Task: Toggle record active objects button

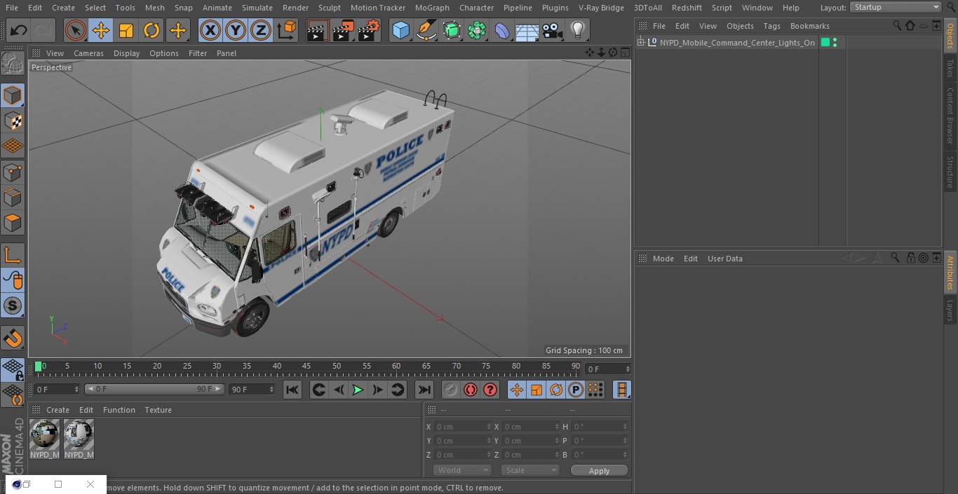Action: tap(451, 390)
